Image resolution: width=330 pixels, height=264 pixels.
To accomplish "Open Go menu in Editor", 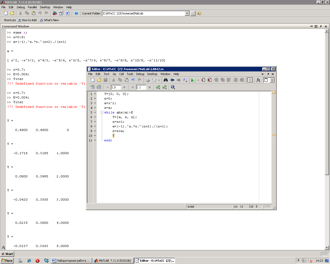I will coord(114,74).
